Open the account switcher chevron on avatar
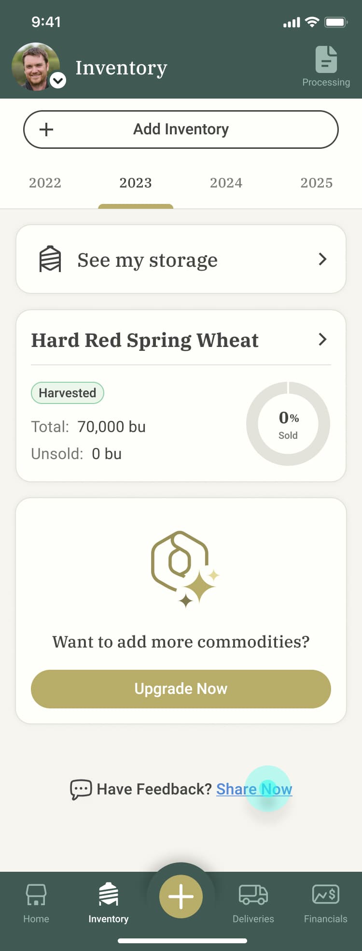 pyautogui.click(x=58, y=80)
